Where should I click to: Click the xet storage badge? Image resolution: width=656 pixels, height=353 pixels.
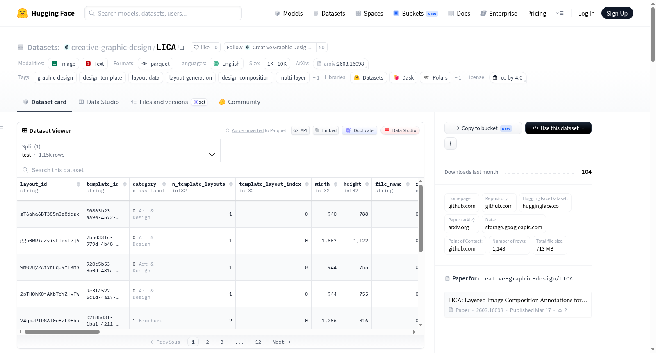click(200, 102)
